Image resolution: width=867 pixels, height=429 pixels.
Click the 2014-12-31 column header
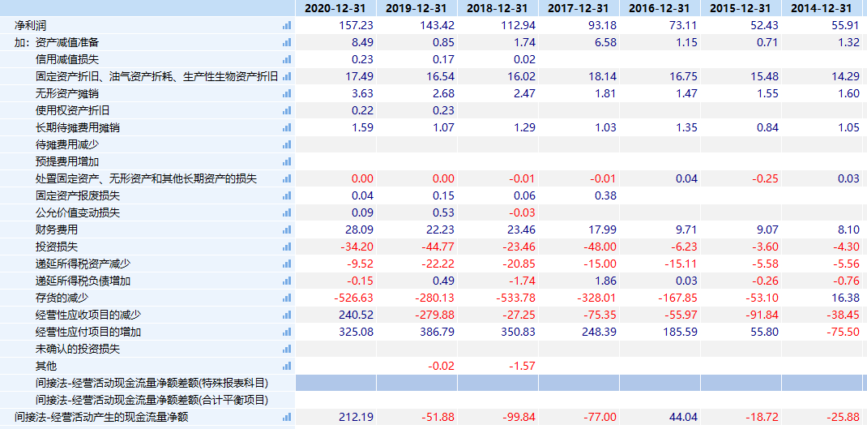822,8
